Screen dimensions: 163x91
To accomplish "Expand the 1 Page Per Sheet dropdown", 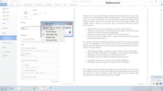I will [58, 77].
